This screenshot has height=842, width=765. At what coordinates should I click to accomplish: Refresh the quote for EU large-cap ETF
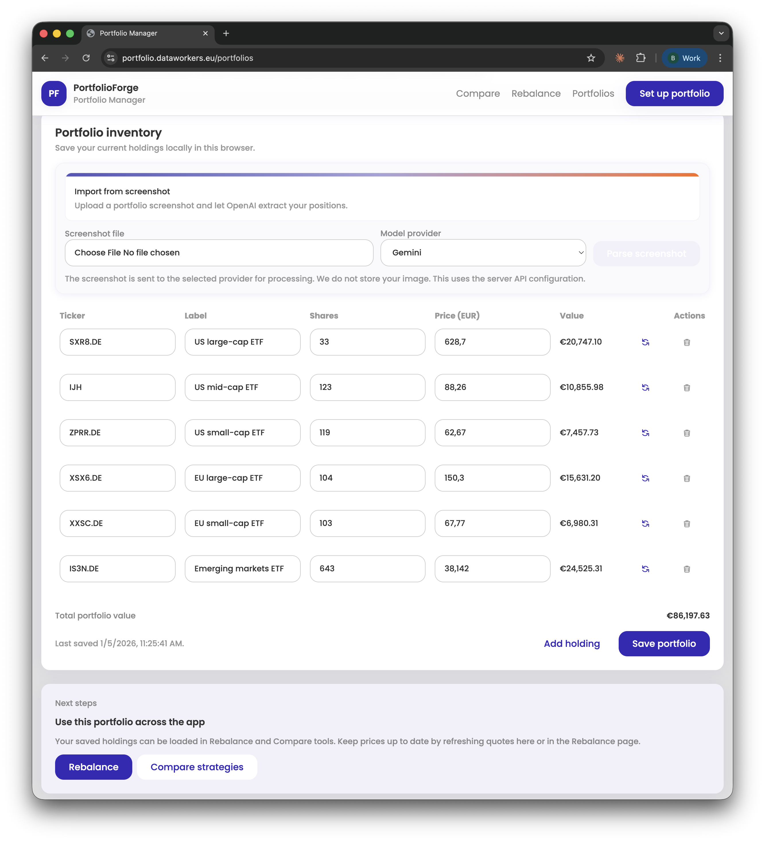tap(646, 478)
